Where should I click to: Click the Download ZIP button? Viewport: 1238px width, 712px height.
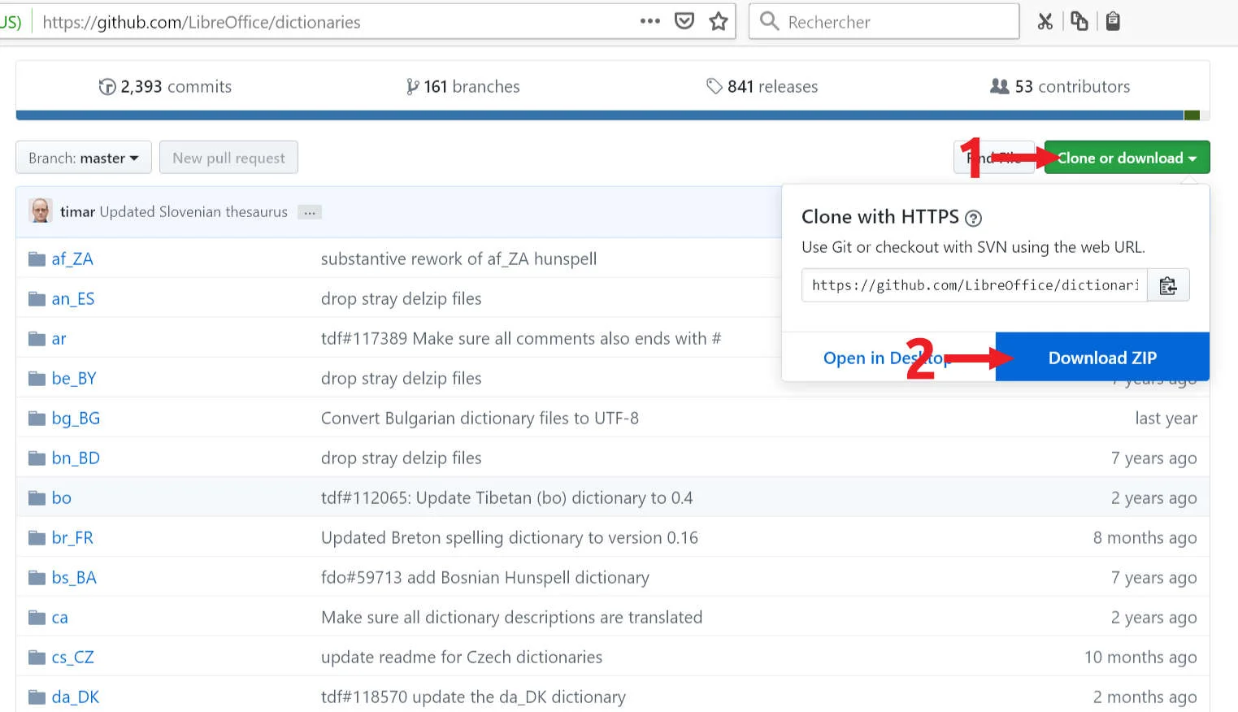pyautogui.click(x=1102, y=358)
